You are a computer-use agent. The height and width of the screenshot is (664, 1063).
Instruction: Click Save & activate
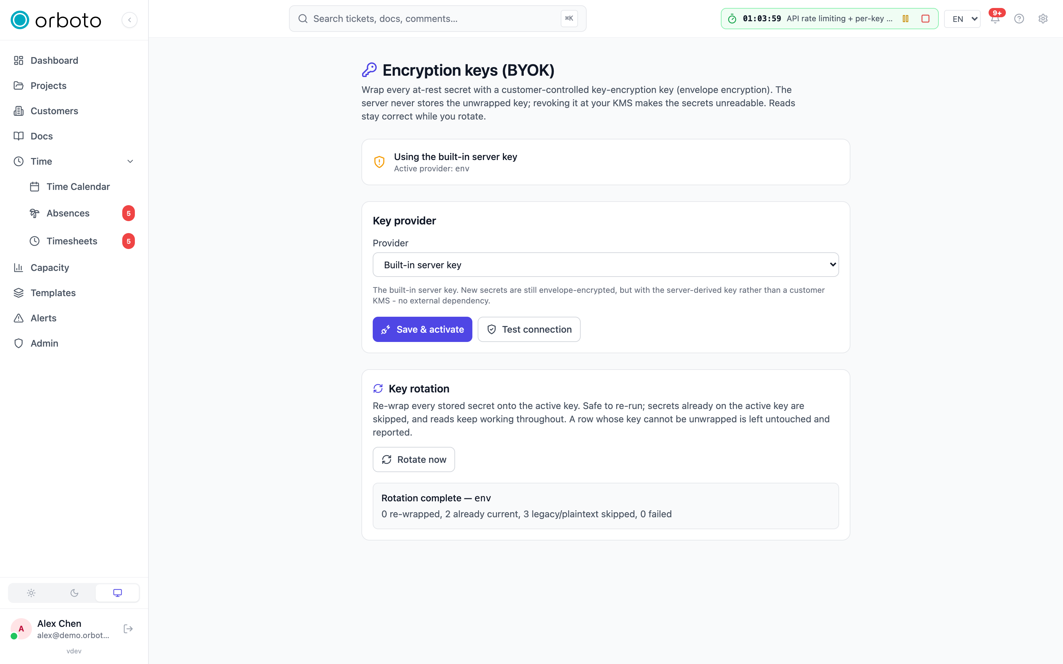click(422, 329)
